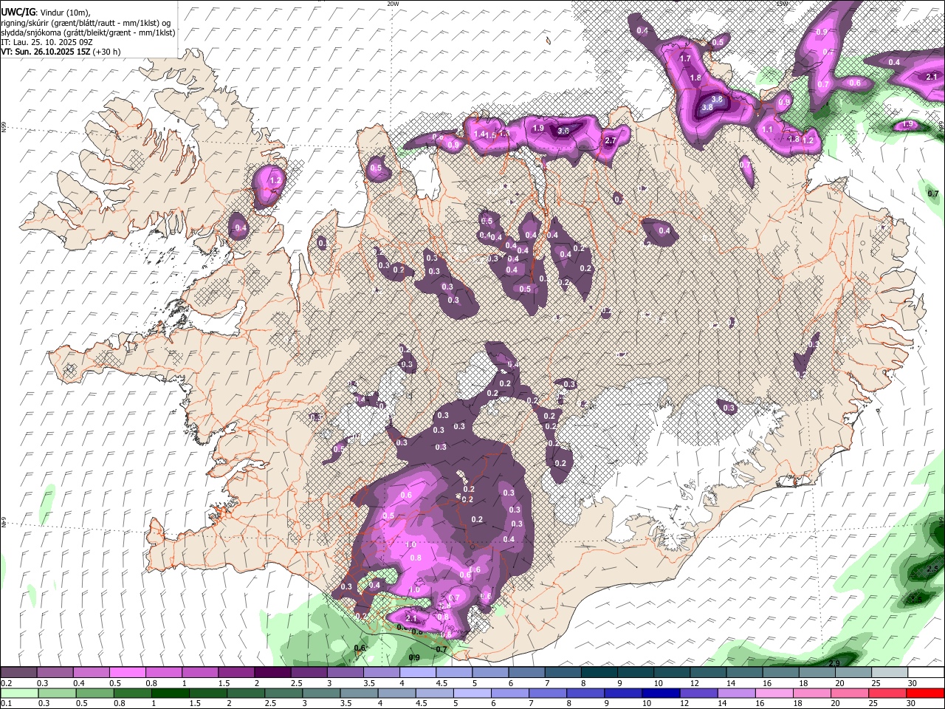Select the bright red swatch ending the lower legend

(926, 693)
